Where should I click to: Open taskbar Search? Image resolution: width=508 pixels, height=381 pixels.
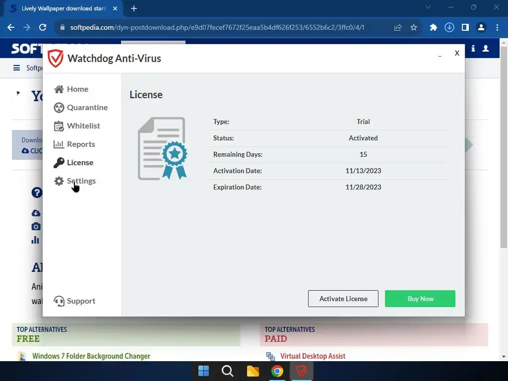[227, 371]
